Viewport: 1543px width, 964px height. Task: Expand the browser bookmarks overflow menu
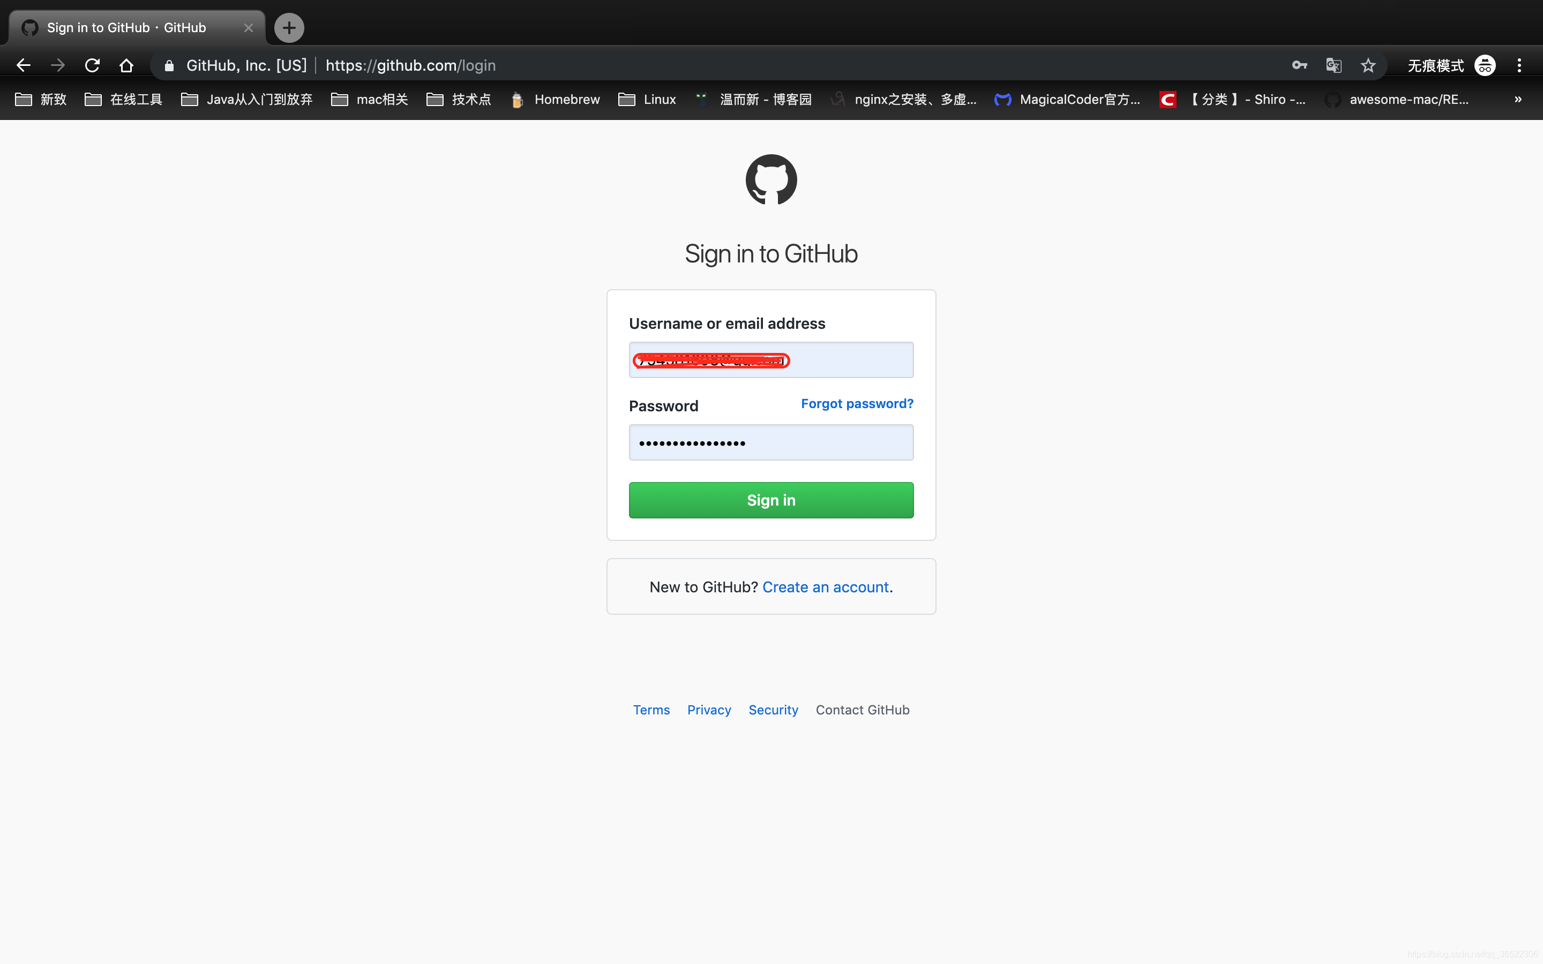[x=1518, y=99]
